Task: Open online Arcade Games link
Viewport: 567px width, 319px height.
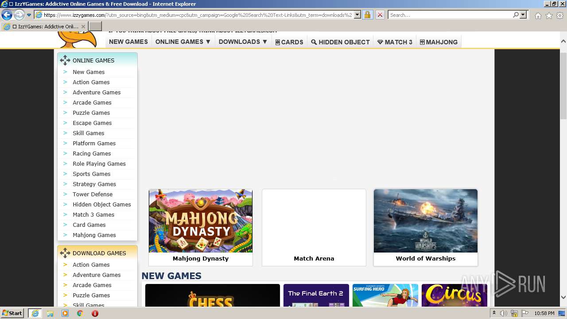Action: [92, 102]
